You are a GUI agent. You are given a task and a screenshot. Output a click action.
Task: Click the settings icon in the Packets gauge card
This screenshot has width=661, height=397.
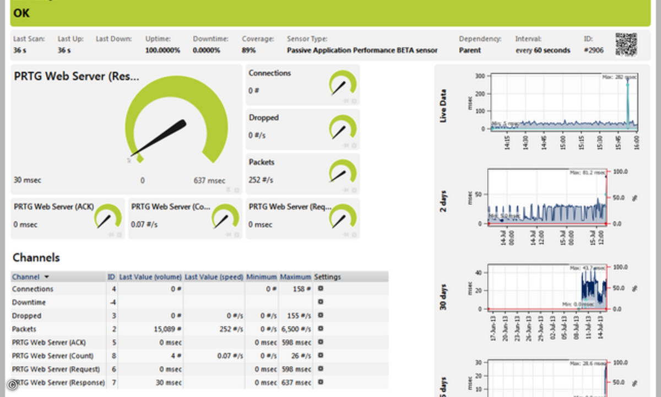click(354, 190)
